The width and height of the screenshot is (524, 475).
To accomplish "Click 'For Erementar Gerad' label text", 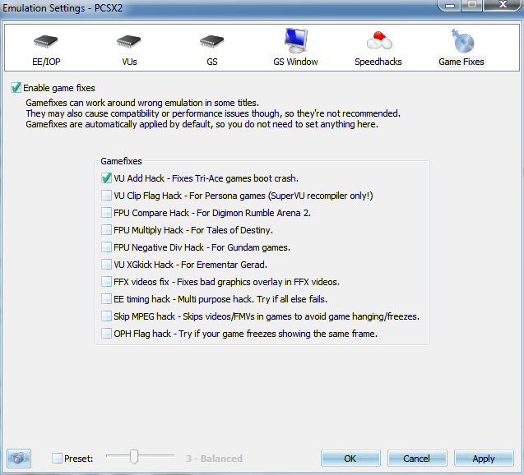I will (x=224, y=265).
